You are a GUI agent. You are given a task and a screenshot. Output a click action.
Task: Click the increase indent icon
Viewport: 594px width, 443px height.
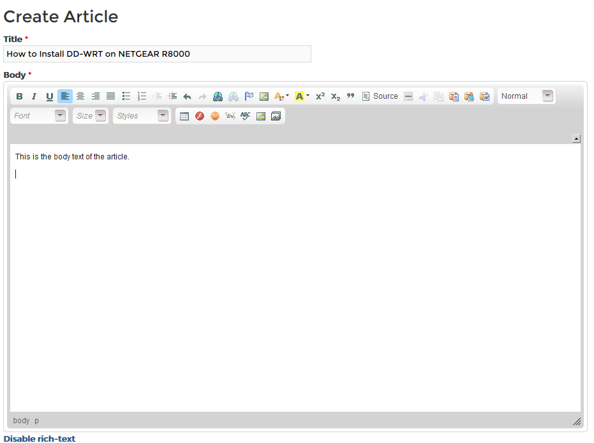172,96
